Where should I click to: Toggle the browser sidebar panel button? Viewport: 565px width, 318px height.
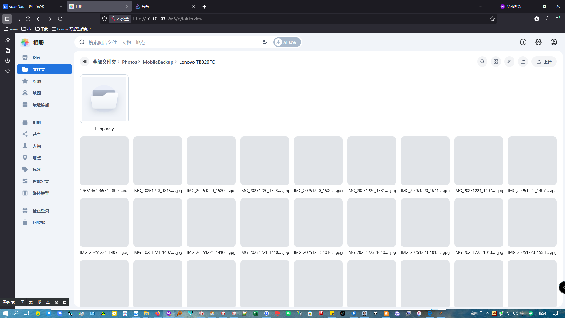pos(7,19)
